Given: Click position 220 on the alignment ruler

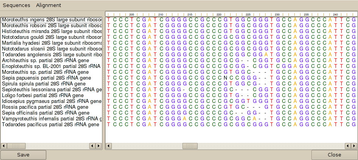Looking at the screenshot, I should tap(219, 14).
